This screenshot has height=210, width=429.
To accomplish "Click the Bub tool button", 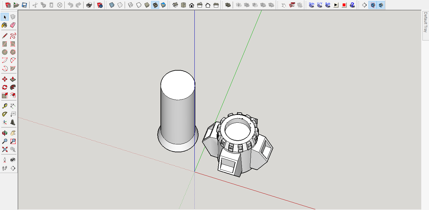I will click(x=328, y=5).
